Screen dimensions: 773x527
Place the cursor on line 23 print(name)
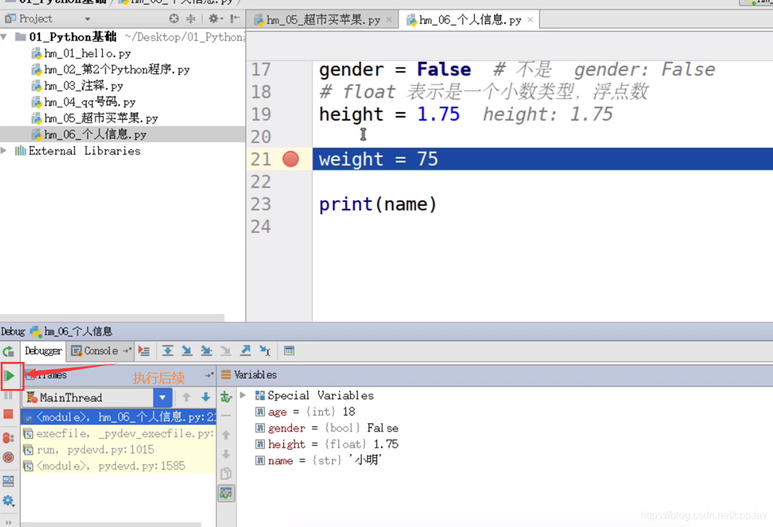pos(378,204)
